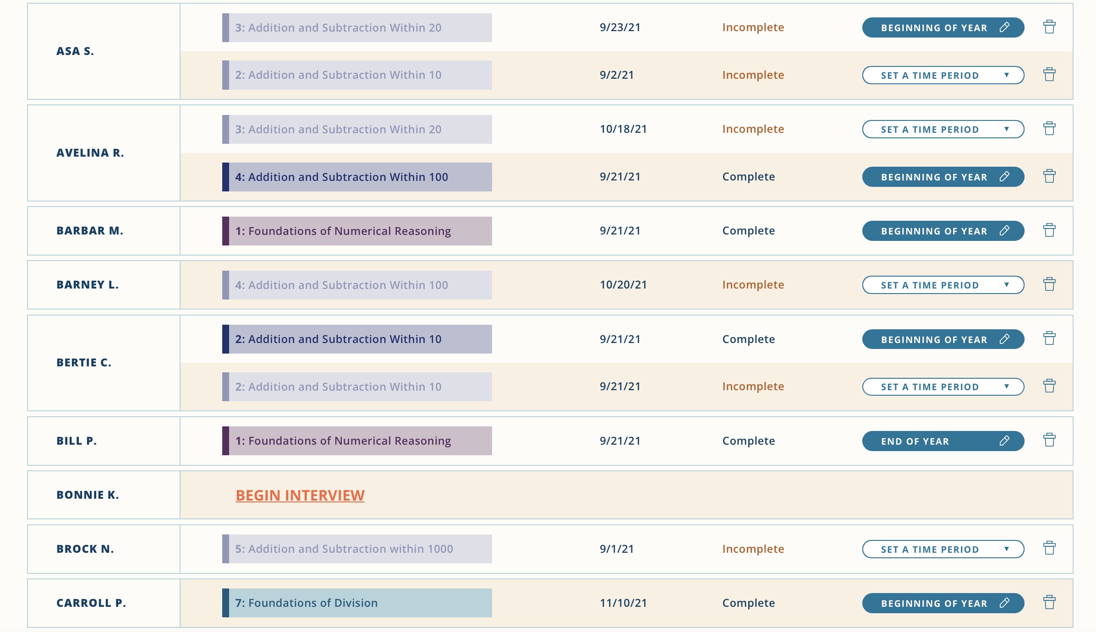Open Set a Time Period for Asa S.'s 9/2/21 assessment
1096x632 pixels.
[943, 75]
